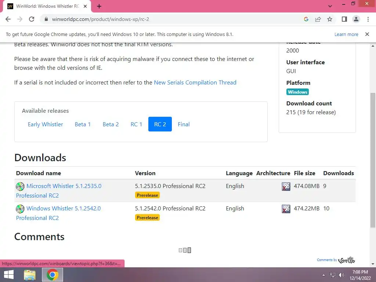Screen dimensions: 376x282
Task: Click the Prerelease badge for 5.1.2542.0
Action: coord(147,217)
